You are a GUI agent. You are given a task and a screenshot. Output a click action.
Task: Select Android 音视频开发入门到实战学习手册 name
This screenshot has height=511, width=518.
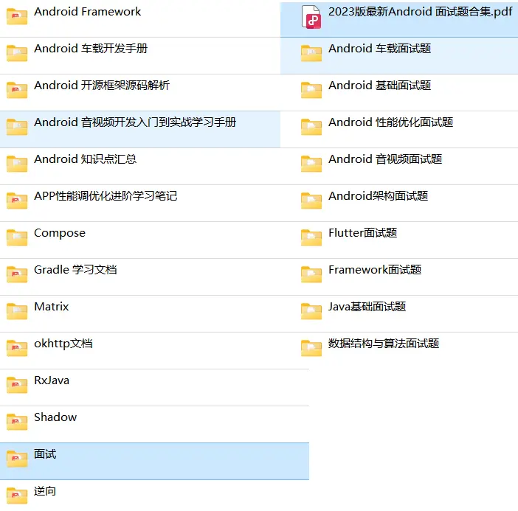(x=135, y=122)
